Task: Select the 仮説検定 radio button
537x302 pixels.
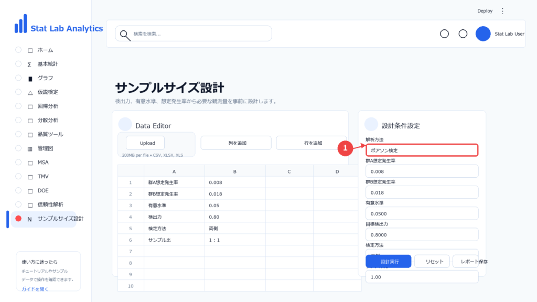Action: click(x=18, y=92)
